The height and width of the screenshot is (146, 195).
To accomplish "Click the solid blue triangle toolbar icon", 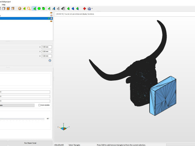I will [73, 9].
